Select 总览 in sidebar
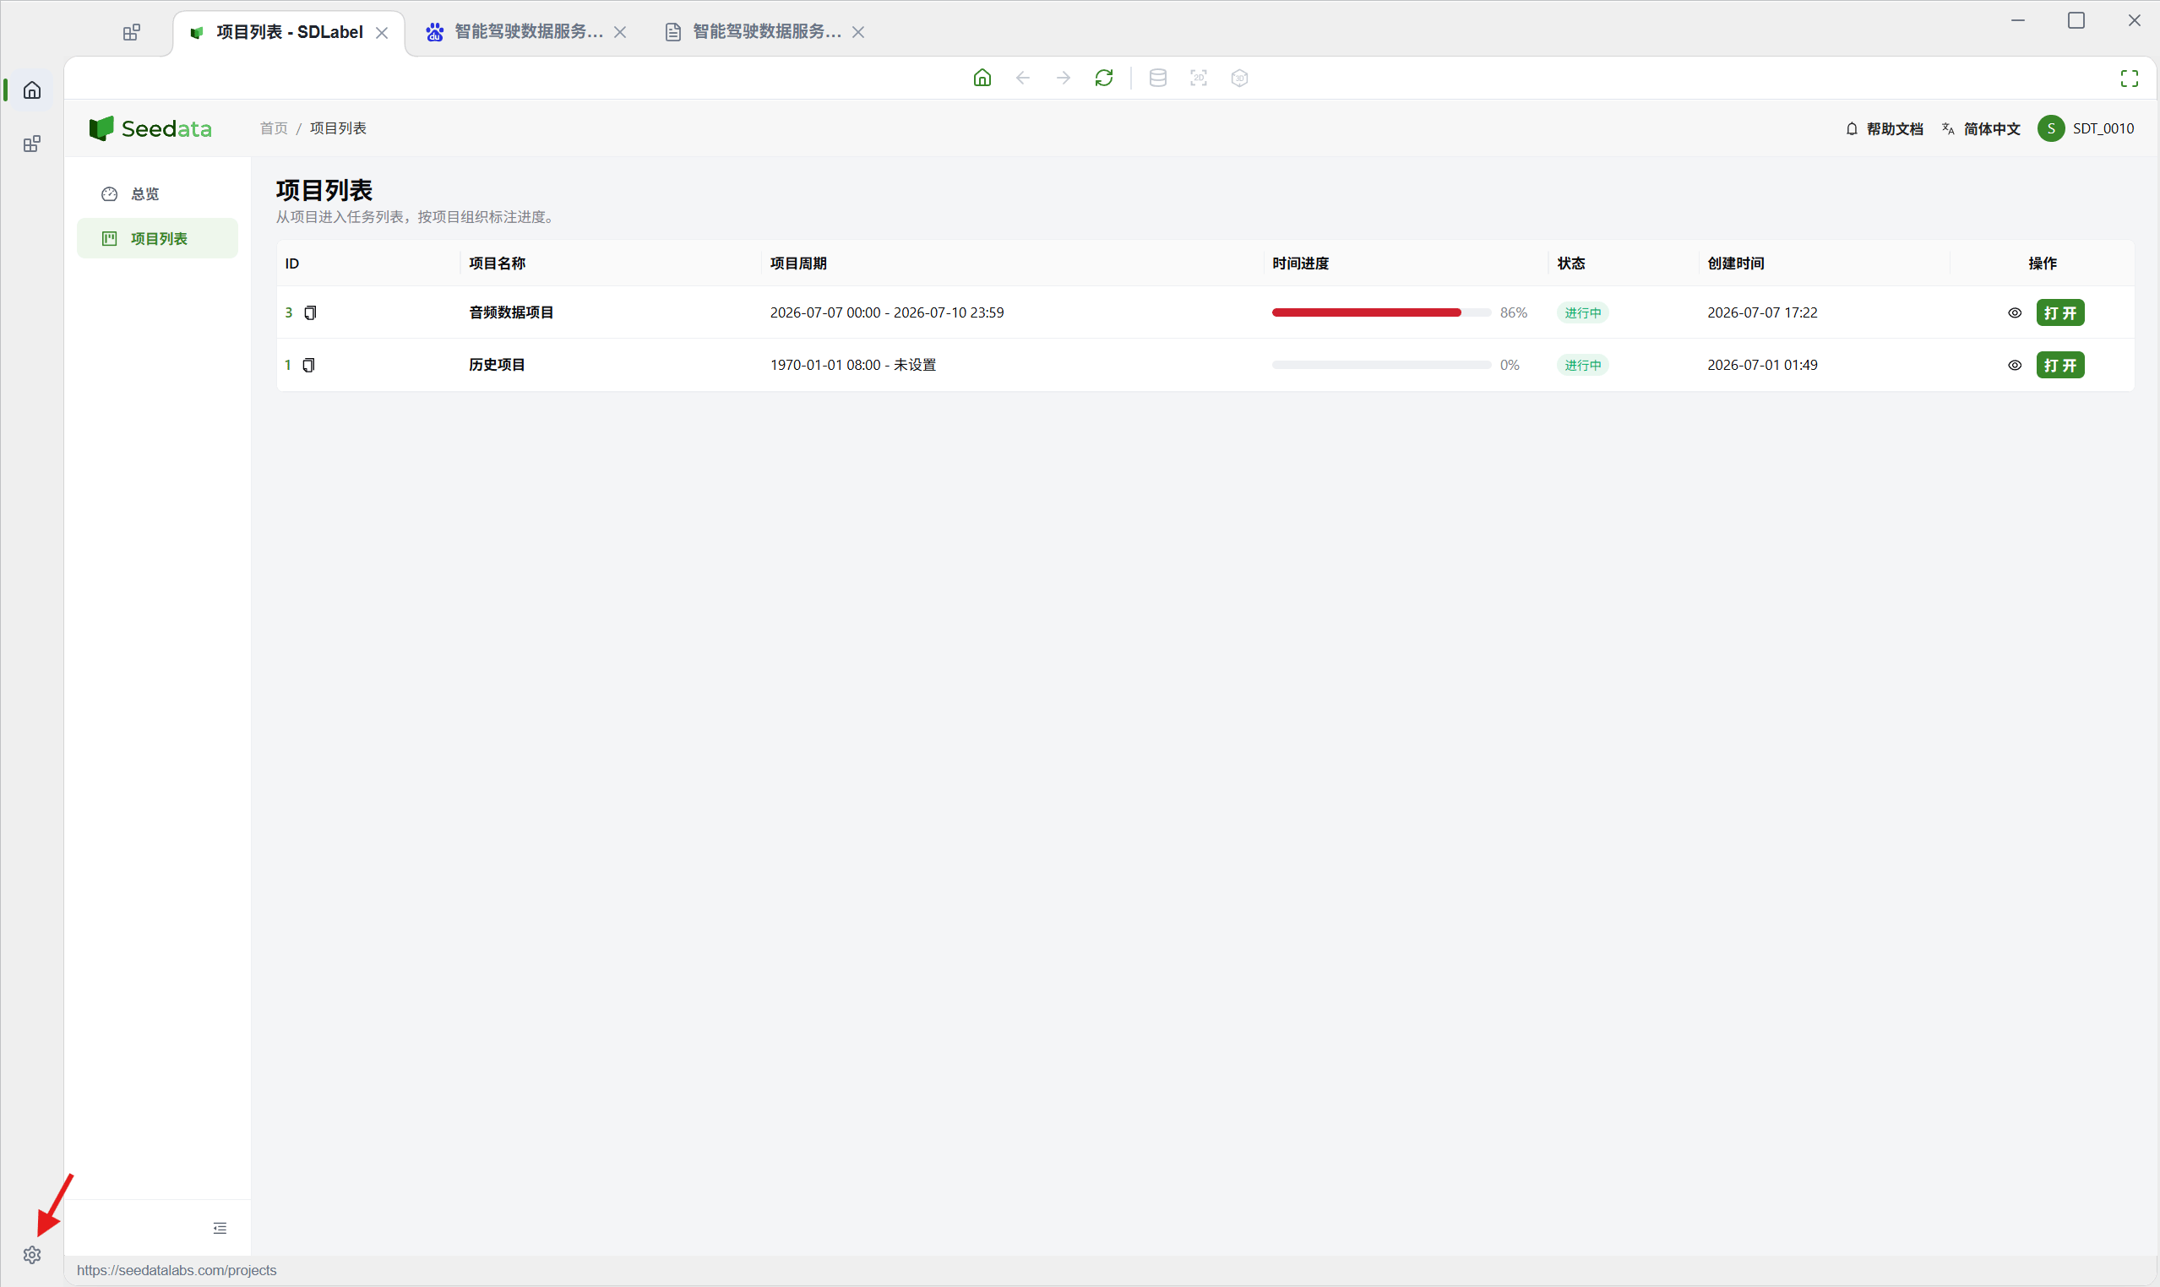Viewport: 2160px width, 1287px height. pyautogui.click(x=157, y=194)
